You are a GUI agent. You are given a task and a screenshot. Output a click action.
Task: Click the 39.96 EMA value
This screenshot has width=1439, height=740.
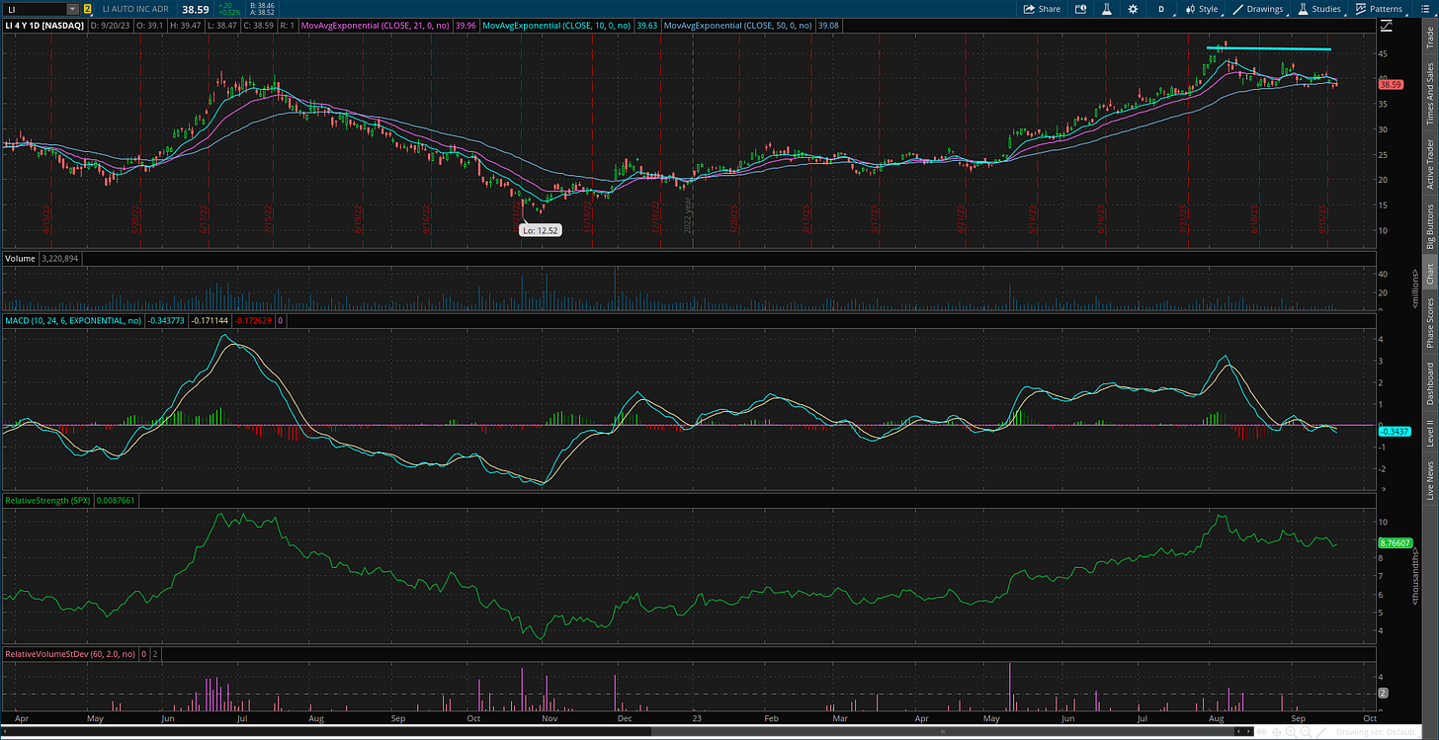click(x=464, y=26)
